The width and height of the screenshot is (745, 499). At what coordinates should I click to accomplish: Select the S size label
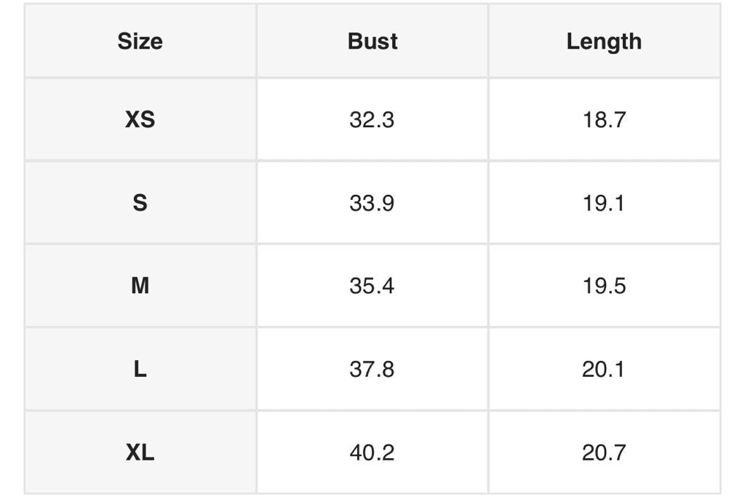[x=140, y=203]
